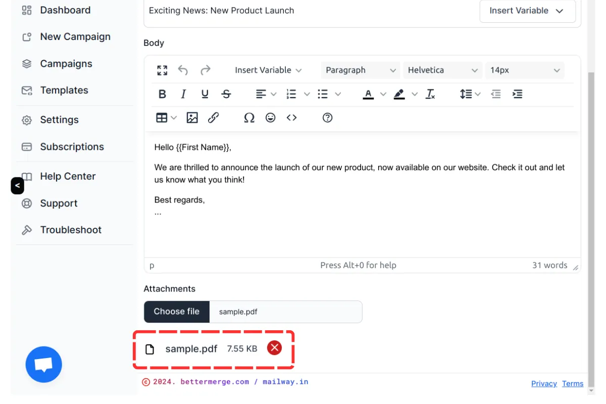Insert a hyperlink using the link icon
This screenshot has width=606, height=404.
(x=213, y=118)
